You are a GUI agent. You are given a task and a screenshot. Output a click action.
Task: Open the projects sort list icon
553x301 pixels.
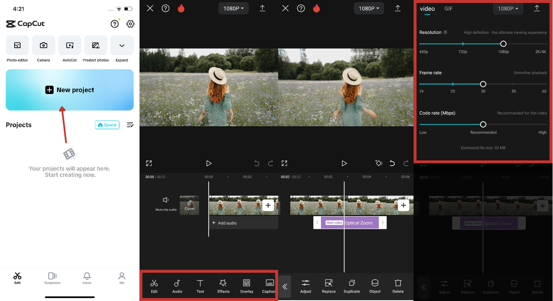[130, 125]
